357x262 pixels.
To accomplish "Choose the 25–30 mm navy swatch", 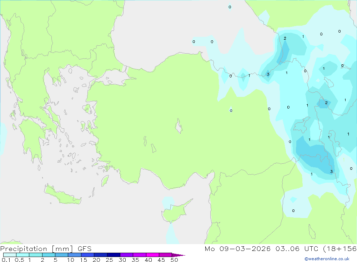I will (114, 255).
